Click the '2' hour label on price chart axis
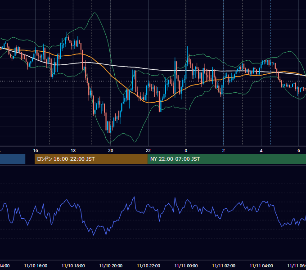This screenshot has height=270, width=306. pos(224,150)
